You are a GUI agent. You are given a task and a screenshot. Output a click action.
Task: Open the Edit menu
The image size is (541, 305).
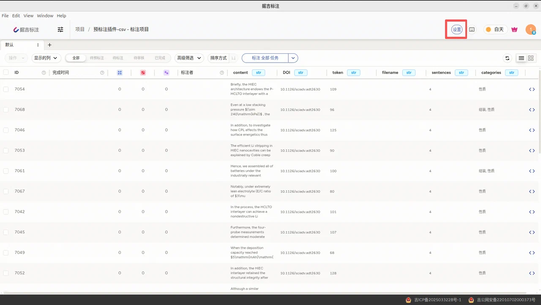click(x=16, y=16)
